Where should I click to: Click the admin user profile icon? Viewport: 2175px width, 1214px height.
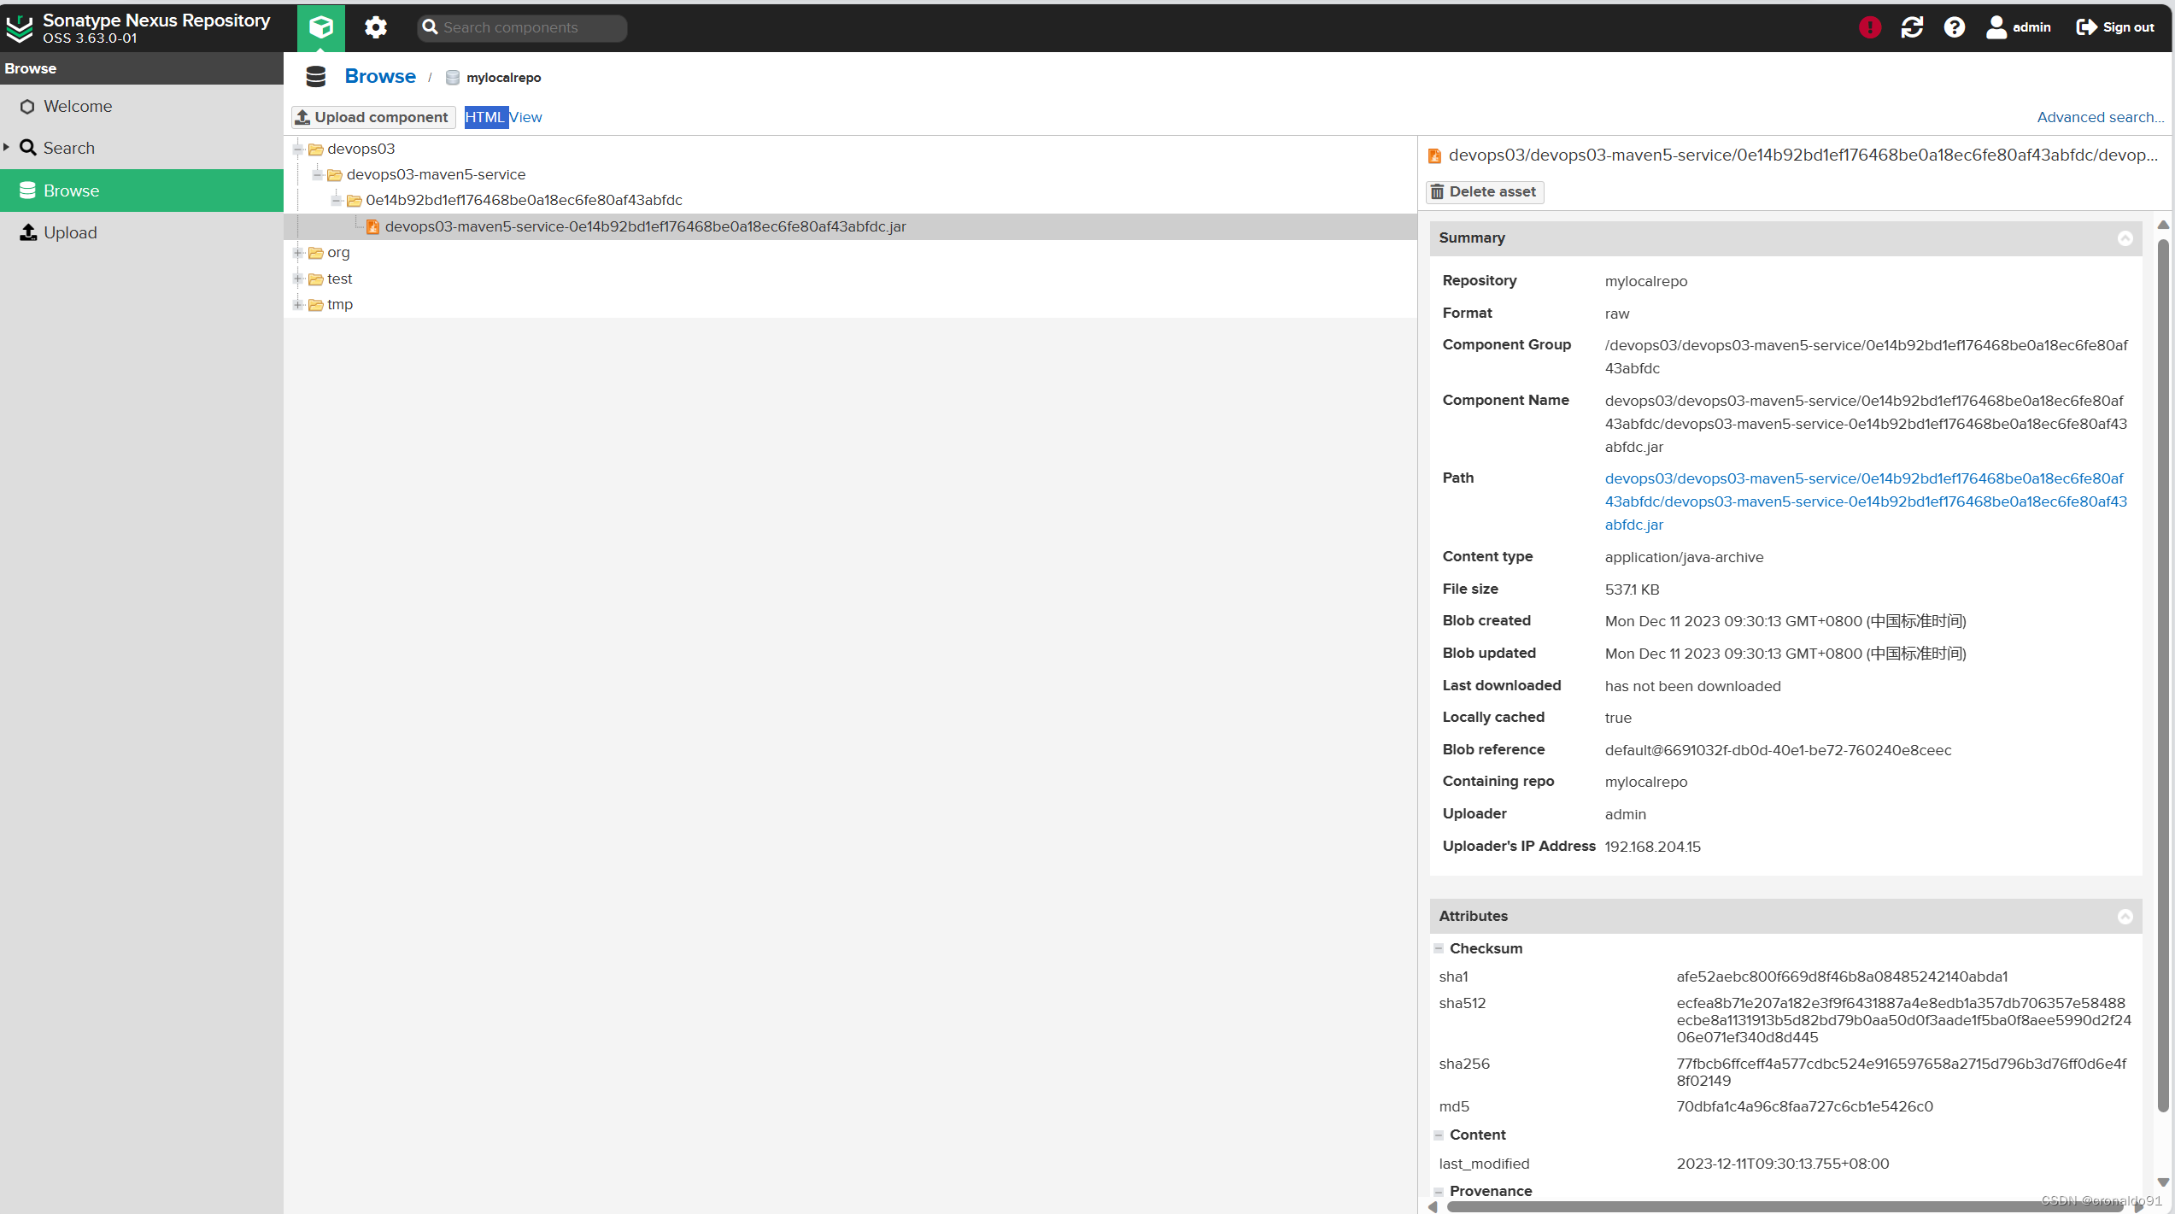tap(1996, 26)
